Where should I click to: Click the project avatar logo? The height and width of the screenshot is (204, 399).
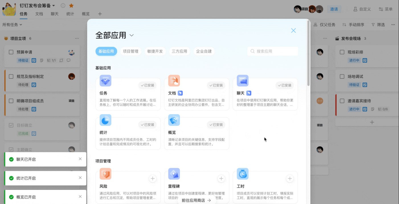pos(9,9)
